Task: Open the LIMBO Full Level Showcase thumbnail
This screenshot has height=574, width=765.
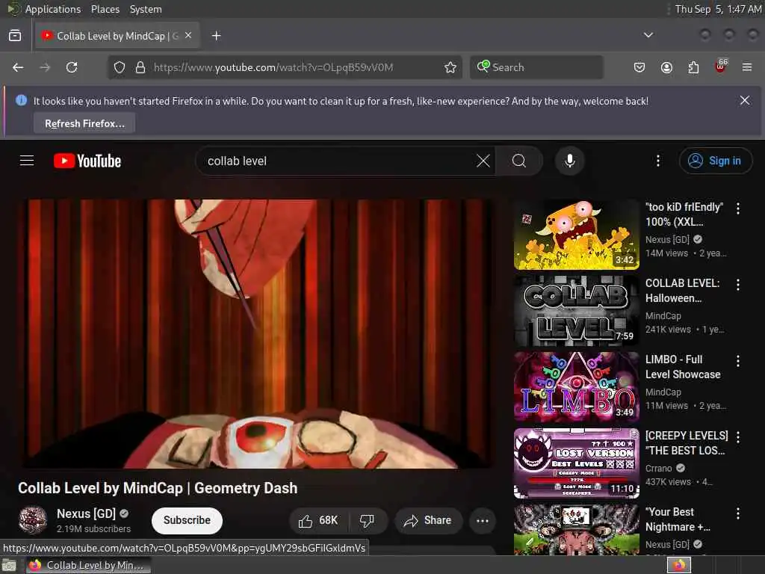Action: 577,387
